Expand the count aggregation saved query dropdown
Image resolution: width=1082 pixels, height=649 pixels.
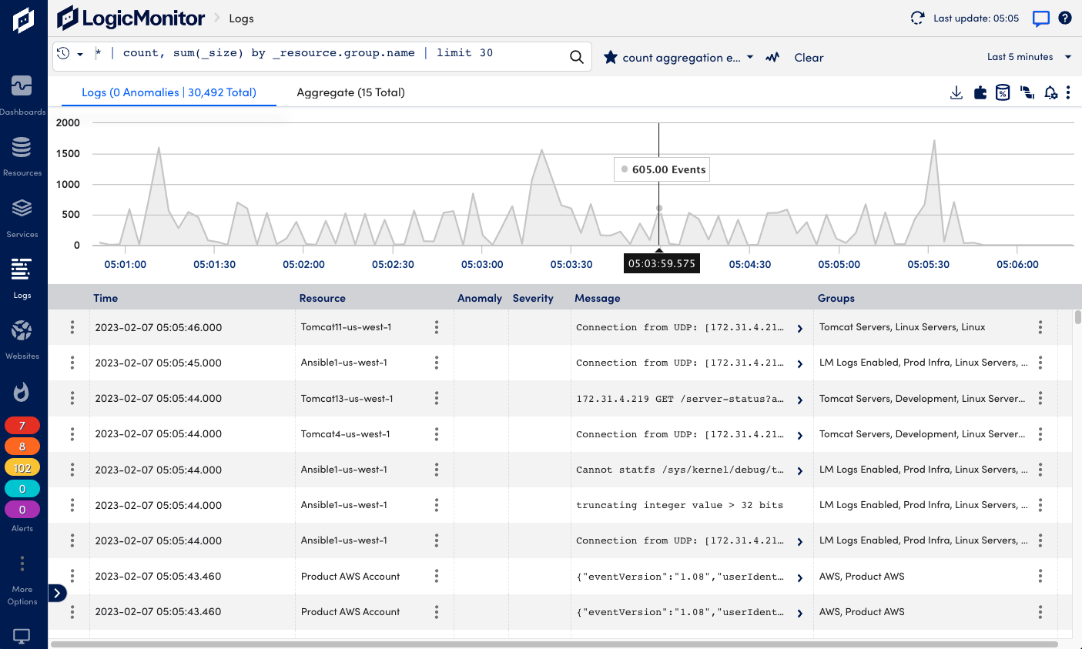pos(749,57)
